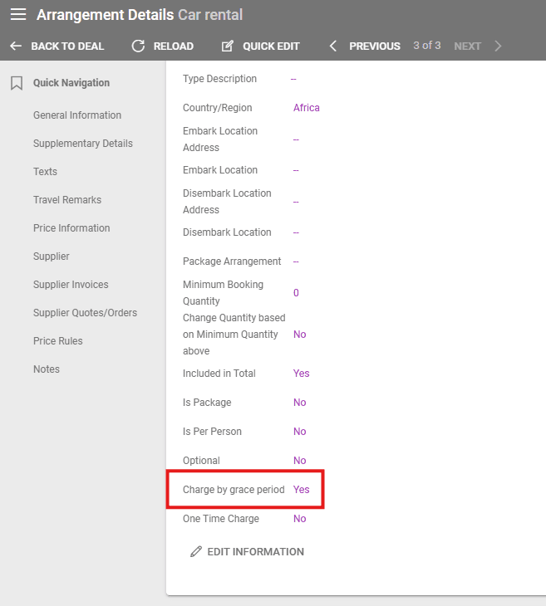Screen dimensions: 546x606
Task: Jump to Supplementary Details section
Action: pyautogui.click(x=83, y=144)
